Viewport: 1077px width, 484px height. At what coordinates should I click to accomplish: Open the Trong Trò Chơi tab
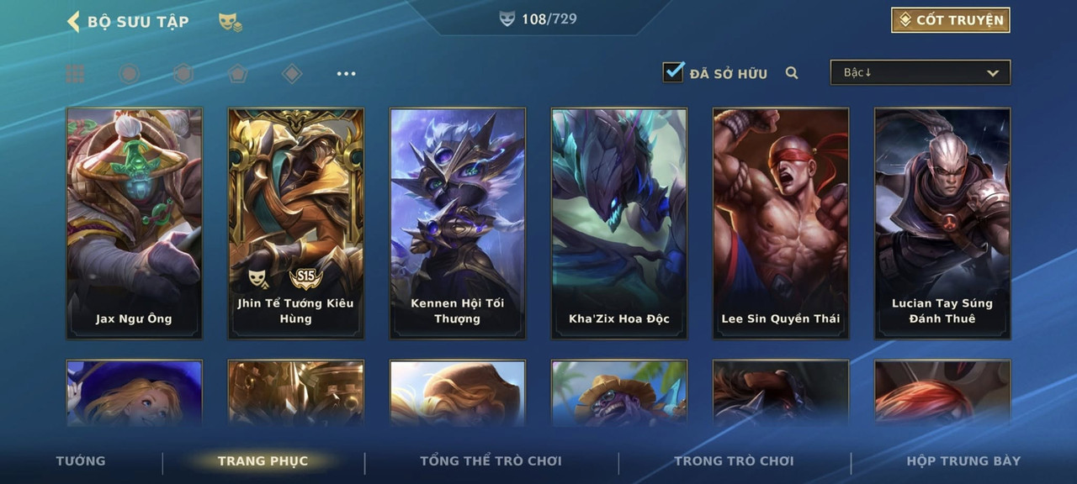coord(734,460)
